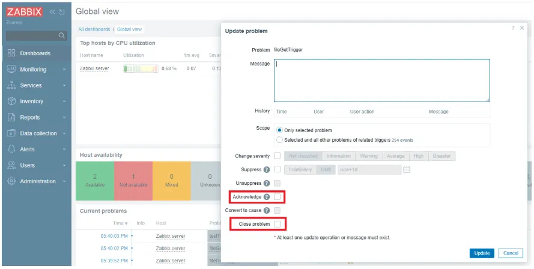
Task: Click the Convert to cause help icon
Action: 267,210
